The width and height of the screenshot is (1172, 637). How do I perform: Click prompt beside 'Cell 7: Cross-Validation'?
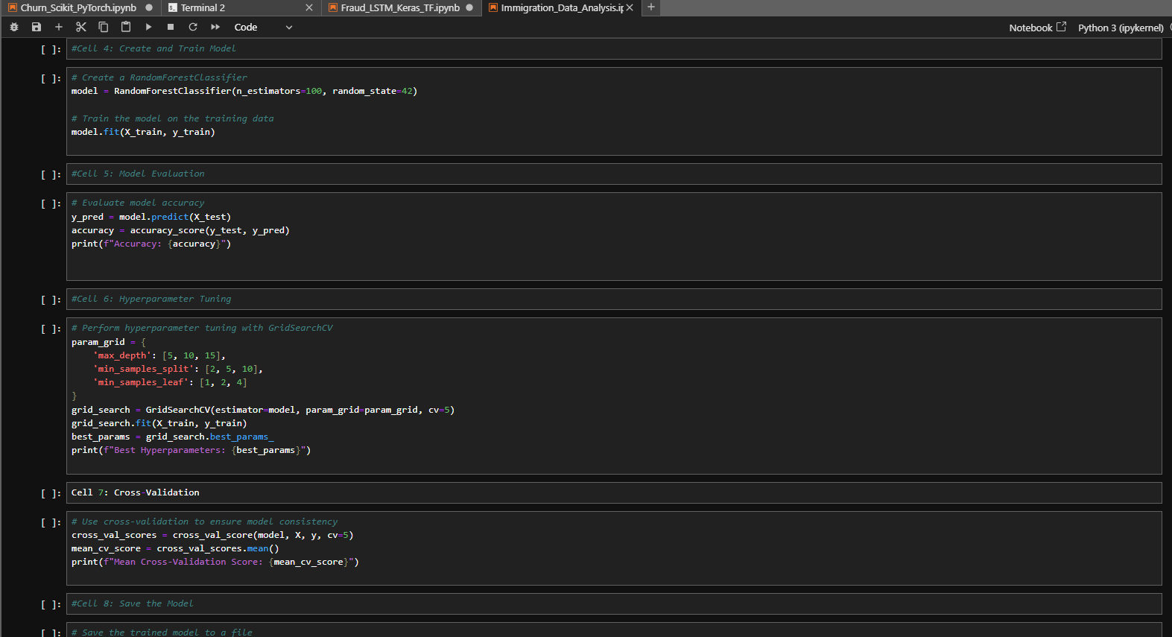pyautogui.click(x=51, y=493)
